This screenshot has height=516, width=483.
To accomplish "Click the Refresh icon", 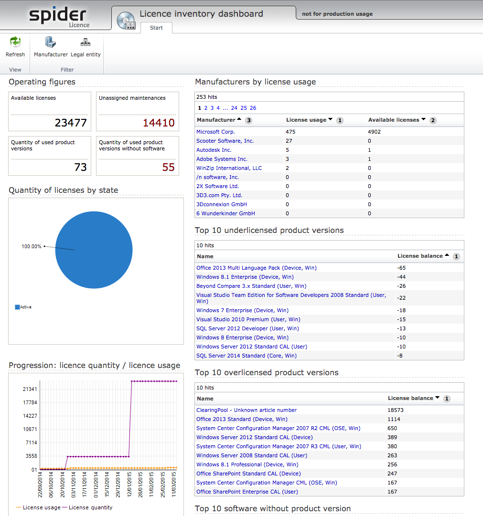I will 15,42.
